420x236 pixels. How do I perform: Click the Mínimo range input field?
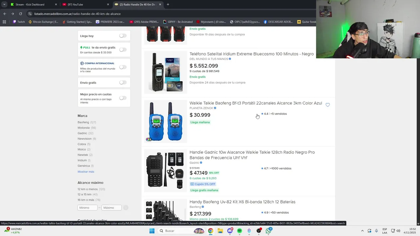87,207
